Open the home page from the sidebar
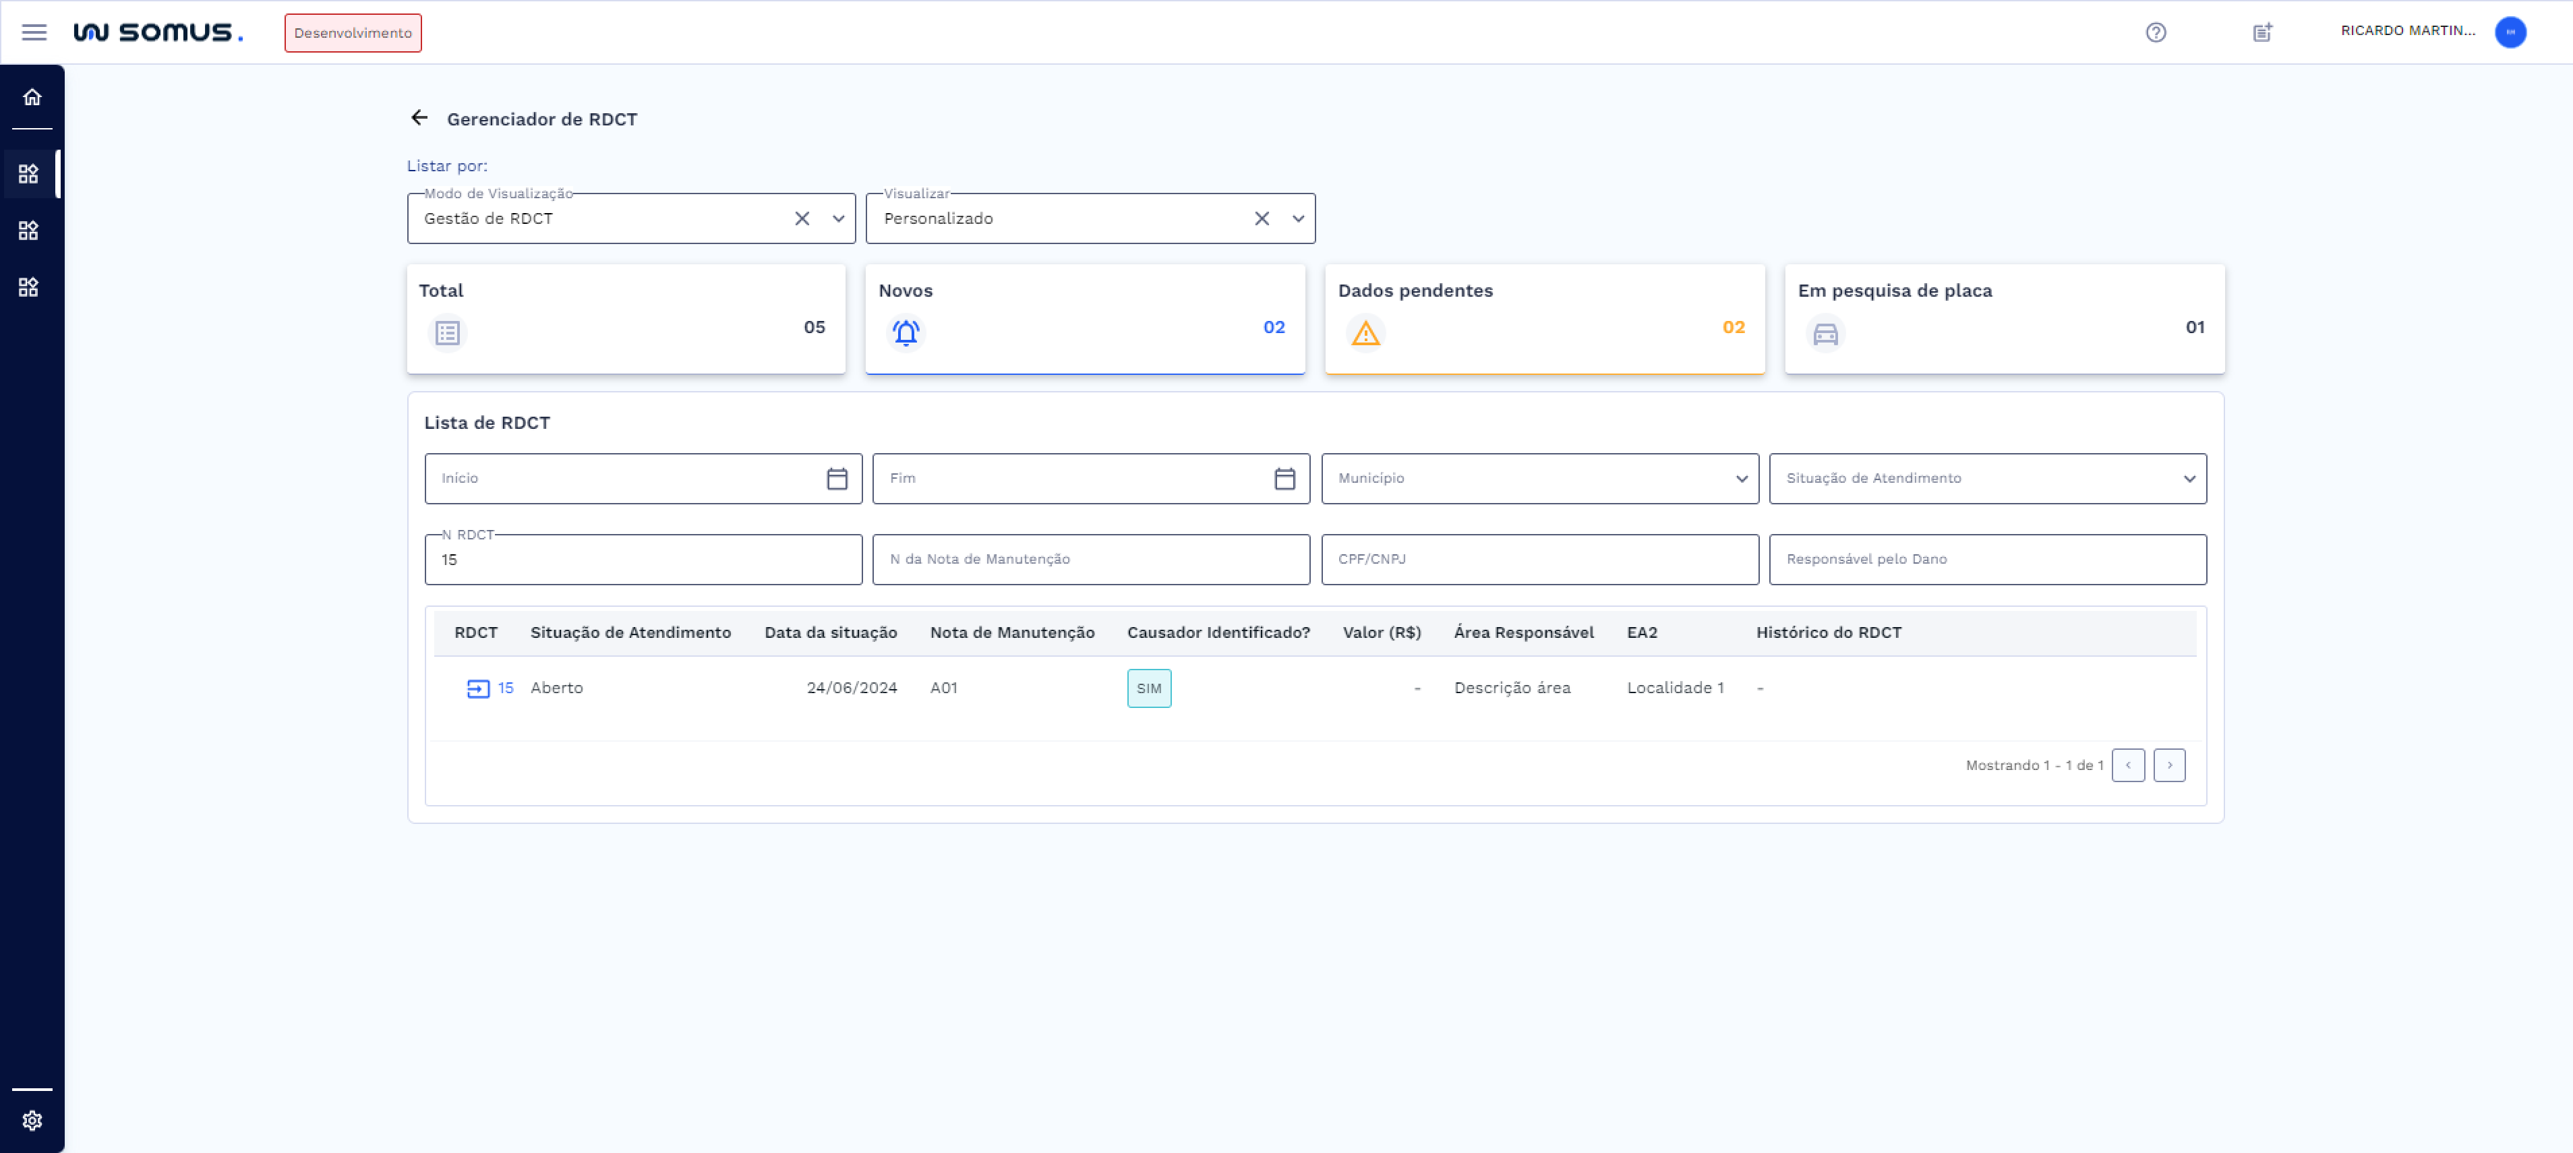This screenshot has height=1153, width=2573. tap(32, 97)
